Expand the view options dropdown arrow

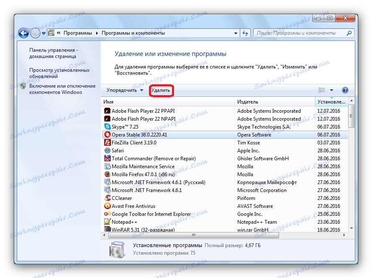[331, 90]
